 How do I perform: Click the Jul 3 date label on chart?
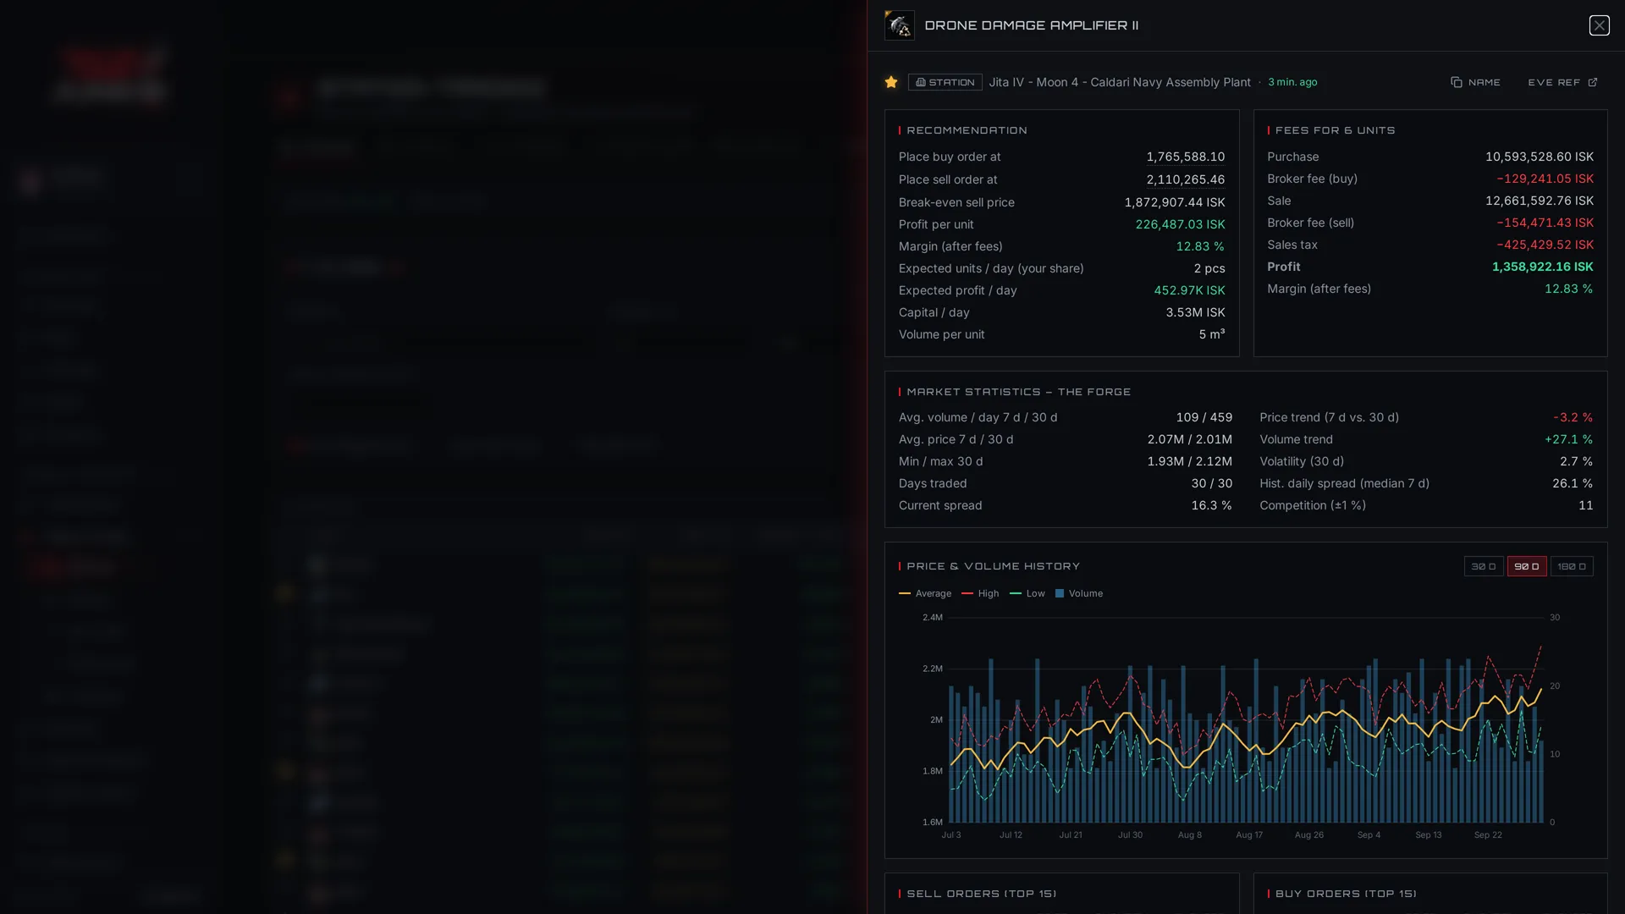(950, 835)
